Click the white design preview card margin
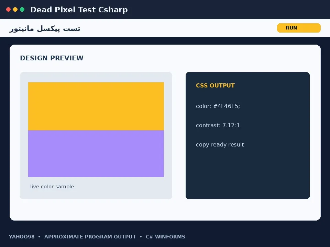This screenshot has width=330, height=247. (165, 210)
